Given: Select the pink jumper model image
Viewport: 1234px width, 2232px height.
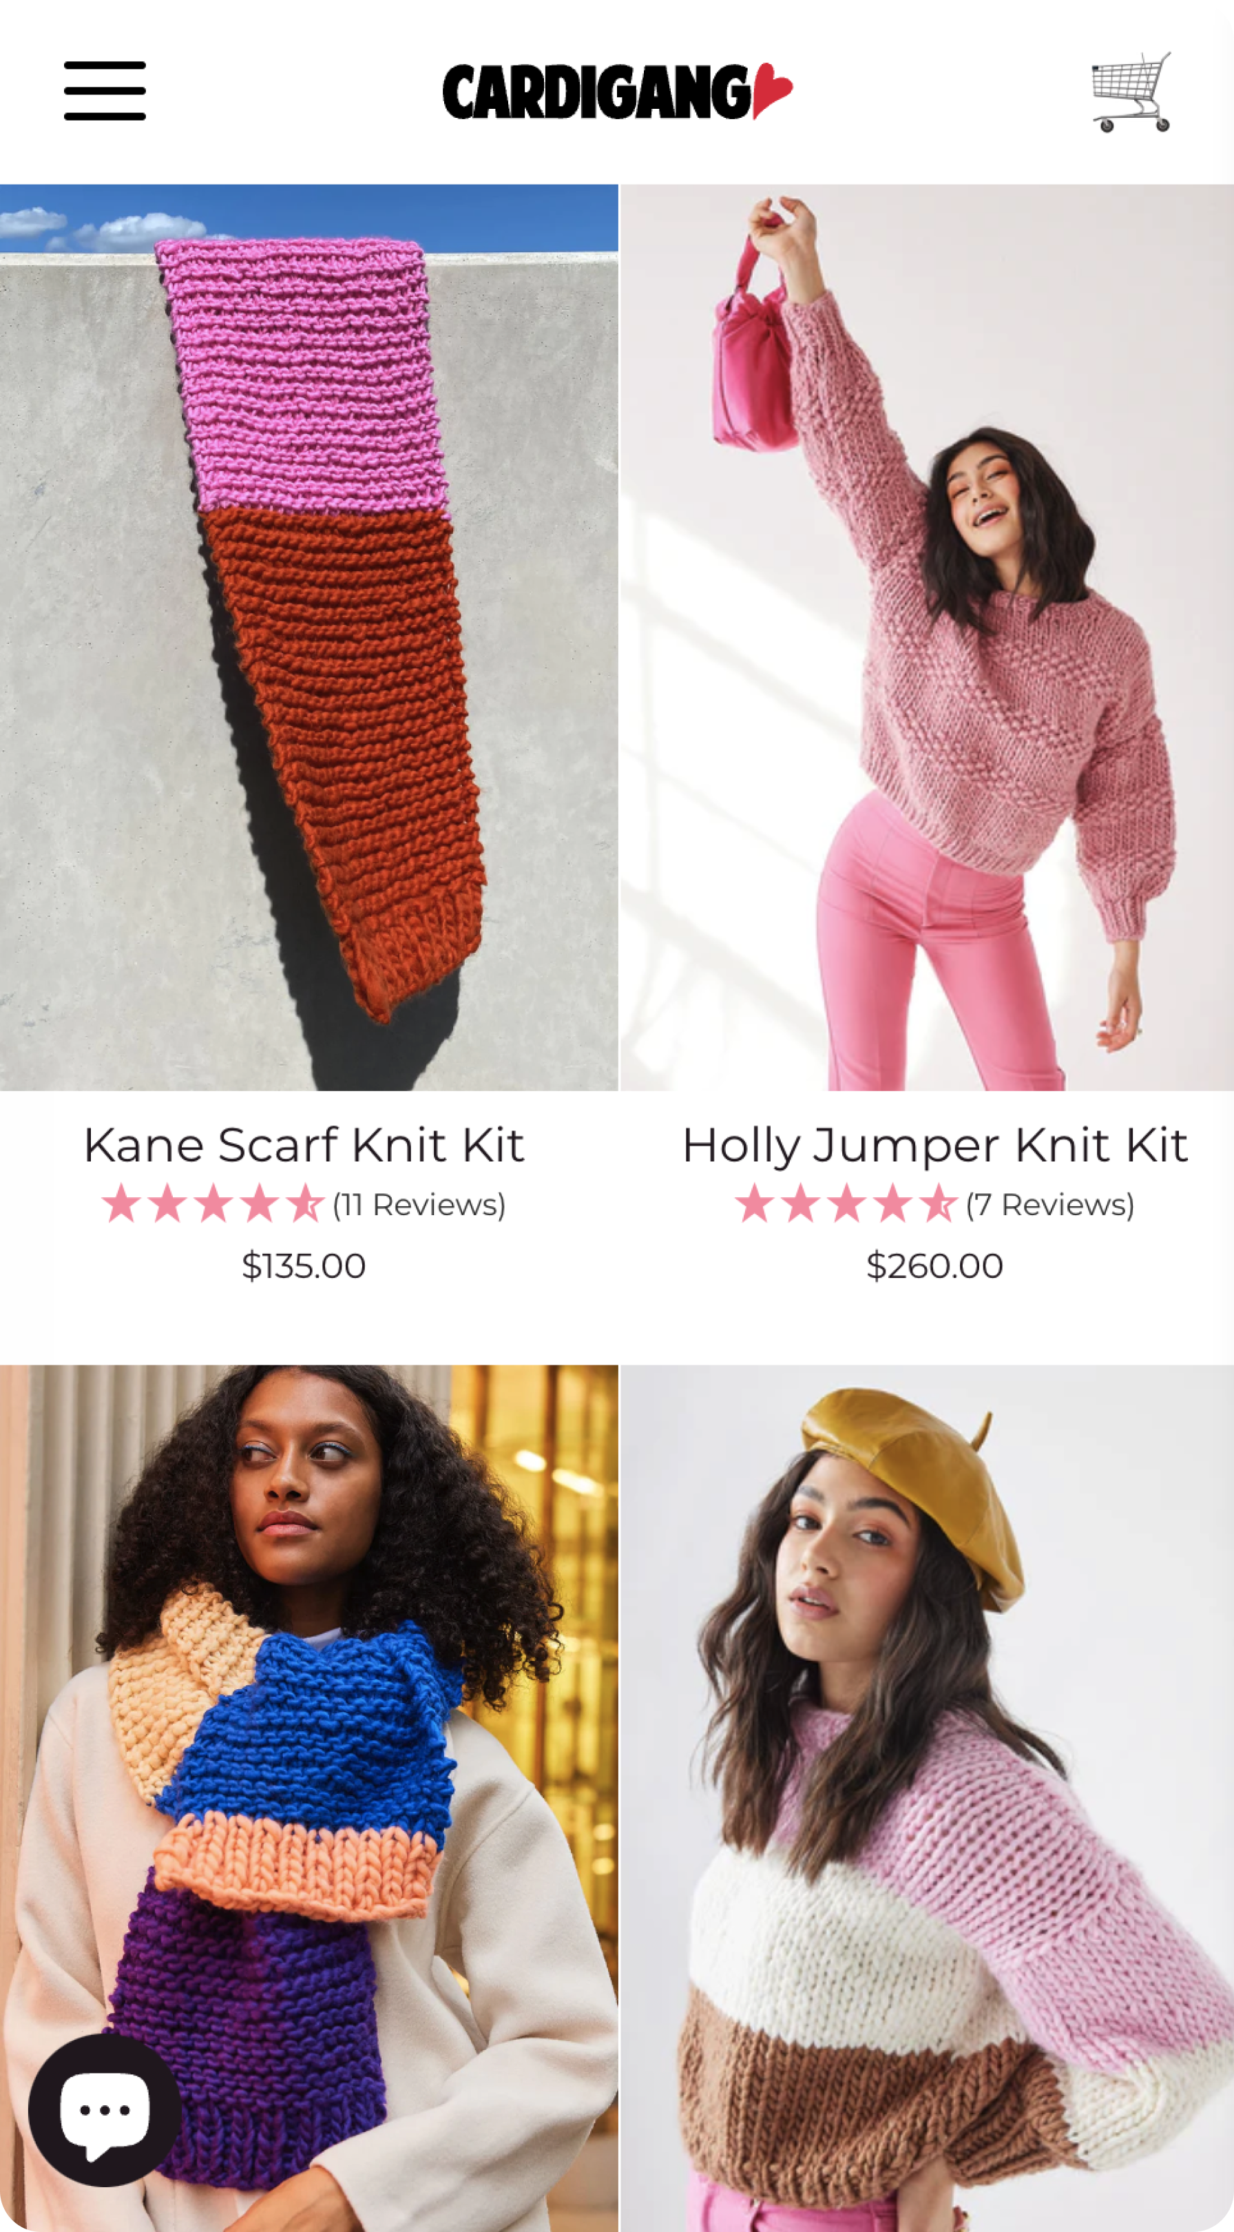Looking at the screenshot, I should point(928,637).
